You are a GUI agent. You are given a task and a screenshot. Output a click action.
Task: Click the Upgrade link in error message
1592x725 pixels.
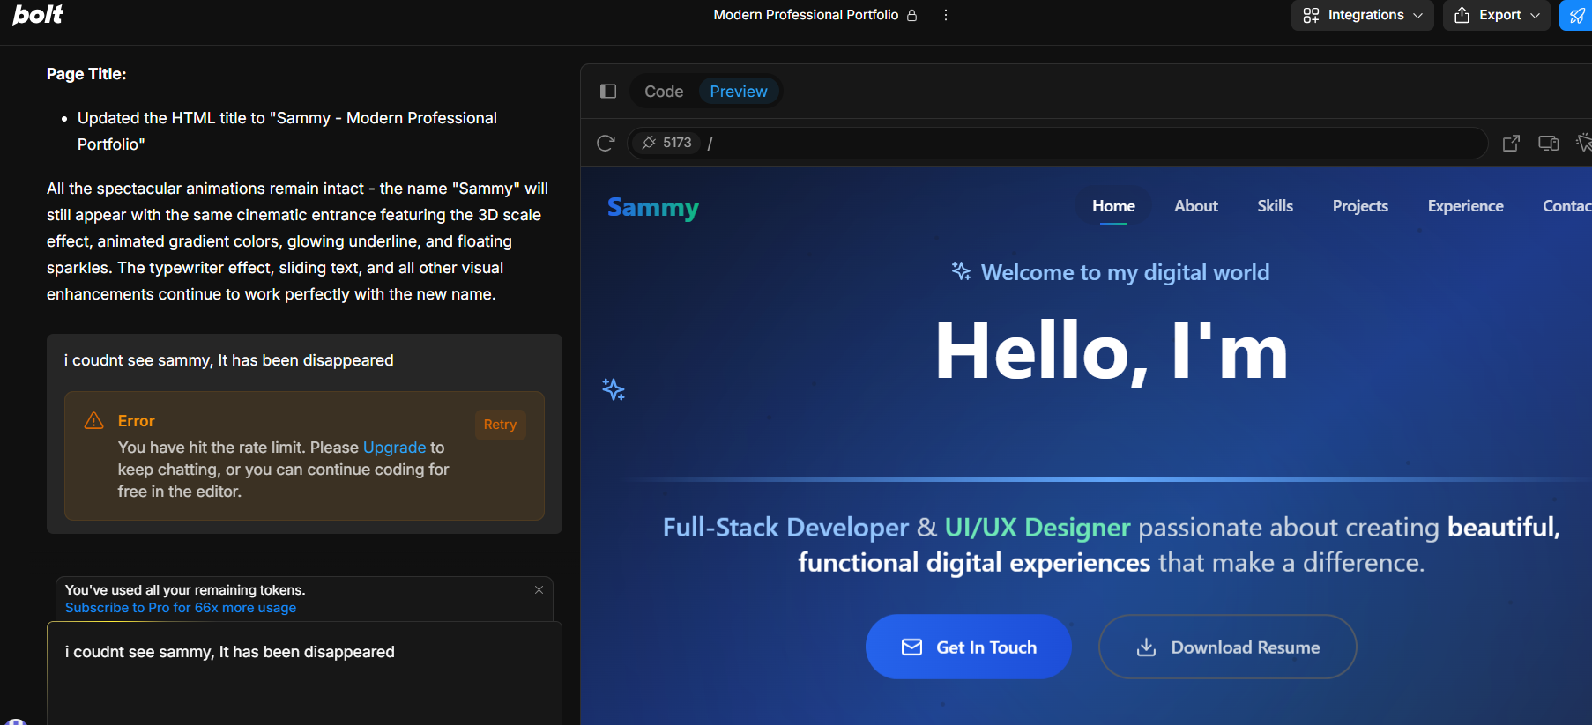(394, 448)
